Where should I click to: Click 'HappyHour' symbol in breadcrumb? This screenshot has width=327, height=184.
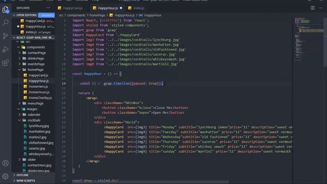153,15
